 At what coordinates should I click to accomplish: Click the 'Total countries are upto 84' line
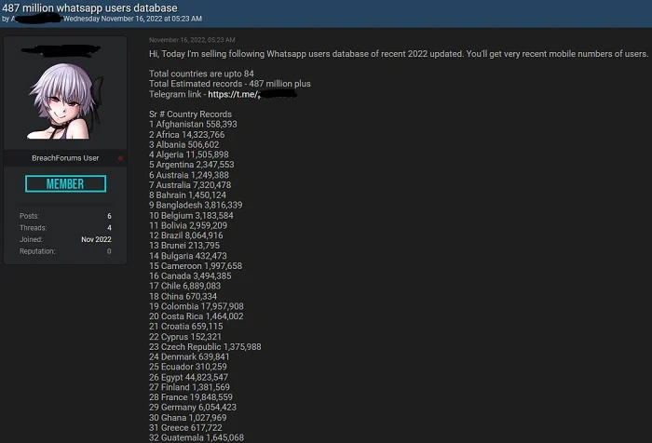pyautogui.click(x=201, y=74)
